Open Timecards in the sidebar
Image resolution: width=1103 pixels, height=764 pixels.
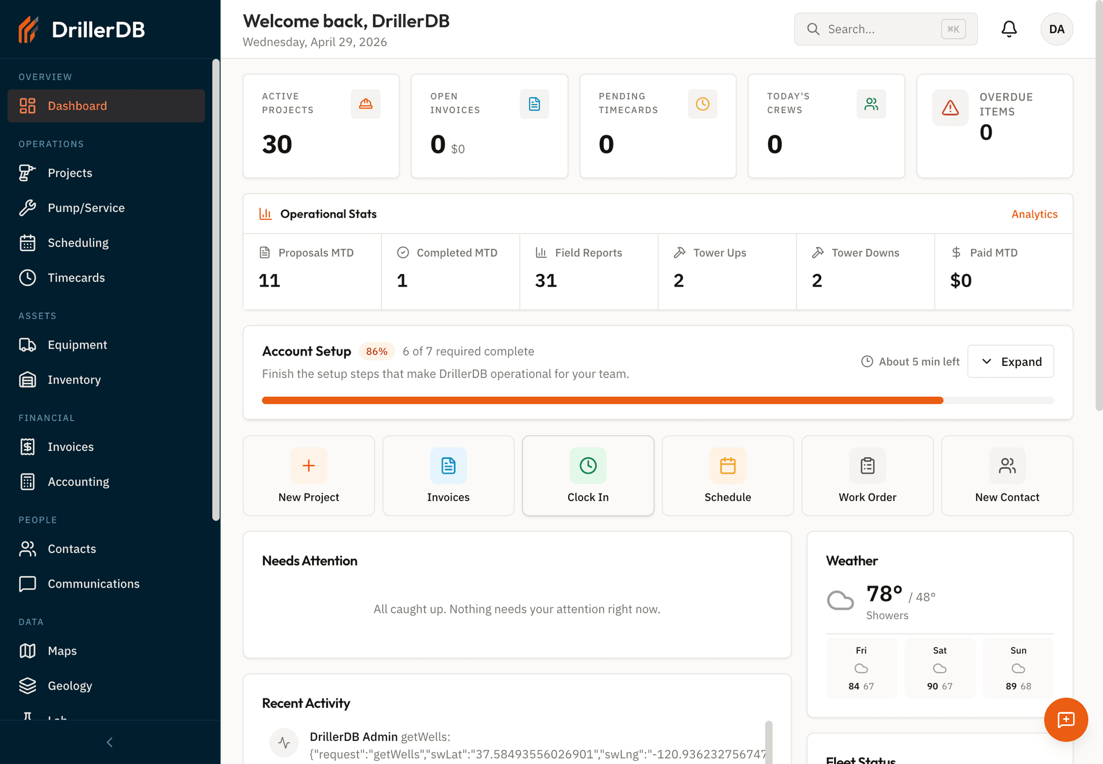[x=106, y=277]
